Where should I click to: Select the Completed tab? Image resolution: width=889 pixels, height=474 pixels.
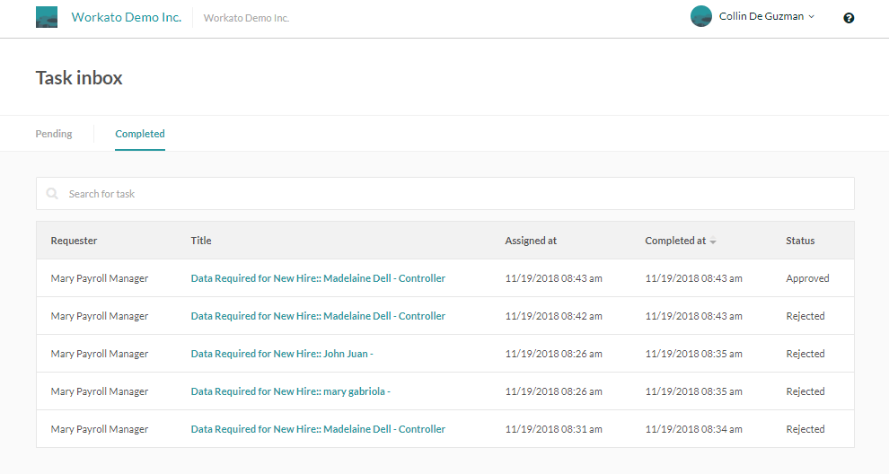coord(140,134)
